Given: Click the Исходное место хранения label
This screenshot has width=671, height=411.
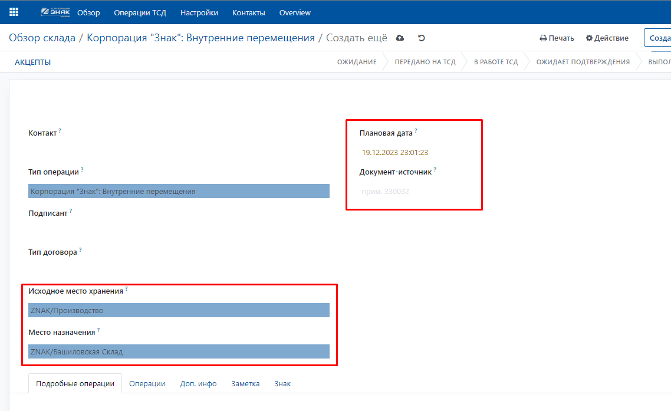Looking at the screenshot, I should pyautogui.click(x=75, y=291).
